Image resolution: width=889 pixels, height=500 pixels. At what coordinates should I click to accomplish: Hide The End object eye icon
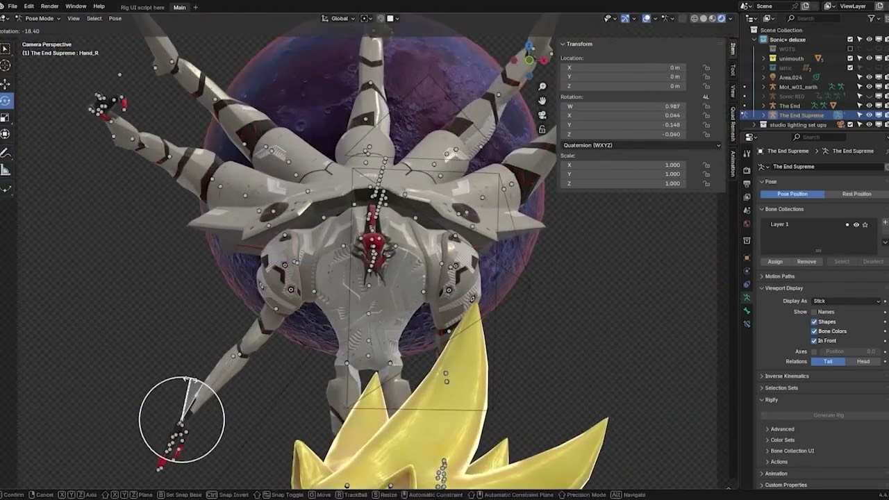point(869,106)
